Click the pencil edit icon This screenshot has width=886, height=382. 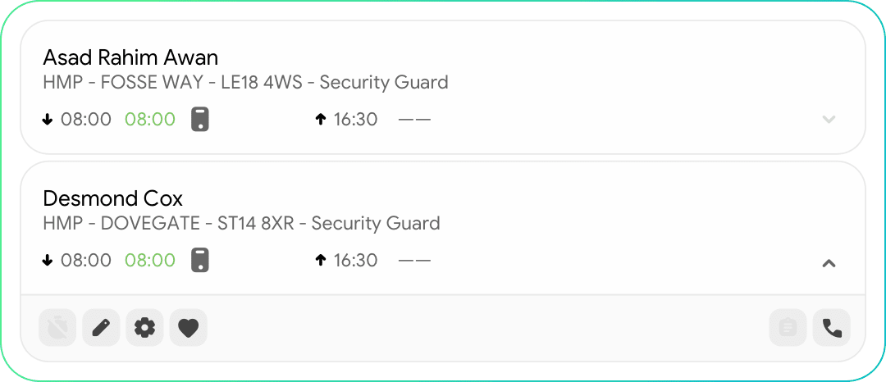(101, 329)
